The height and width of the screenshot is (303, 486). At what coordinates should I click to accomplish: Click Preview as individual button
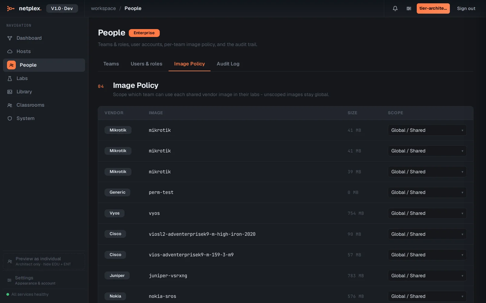(x=44, y=261)
